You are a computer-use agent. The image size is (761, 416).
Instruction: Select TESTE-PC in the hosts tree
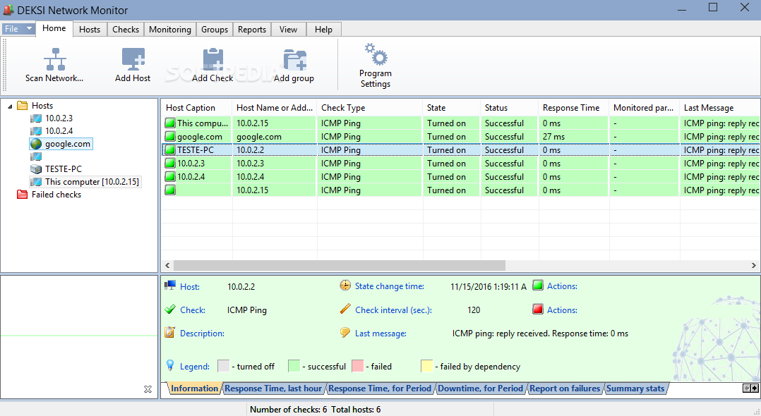[63, 169]
